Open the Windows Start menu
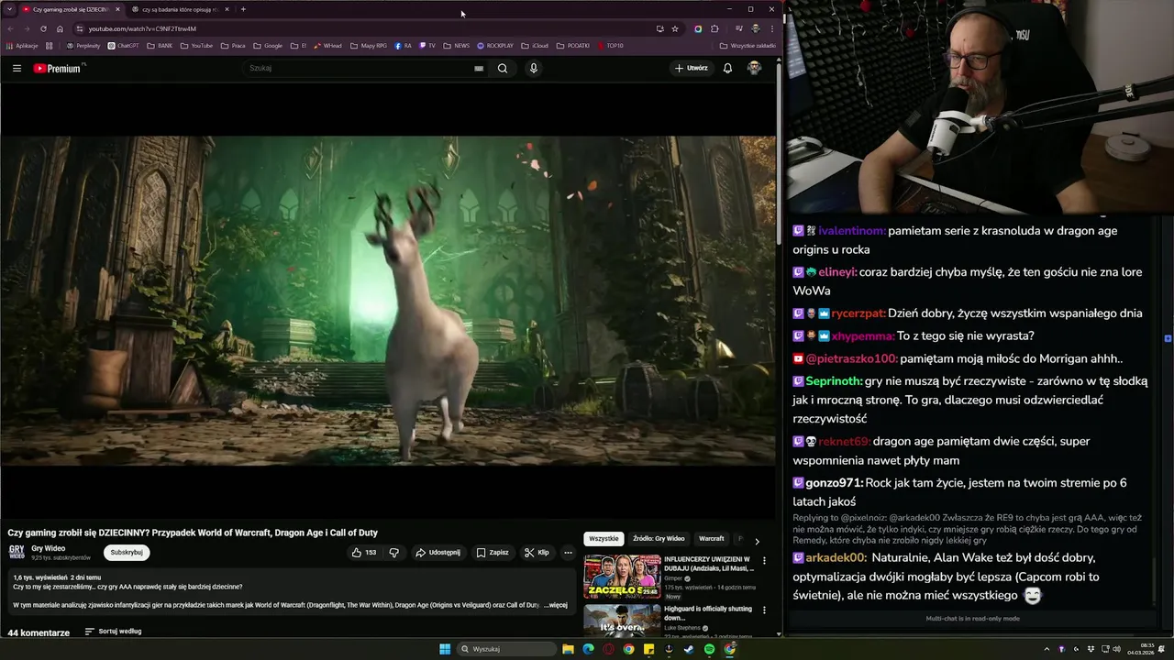Screen dimensions: 1174x660 click(x=445, y=649)
